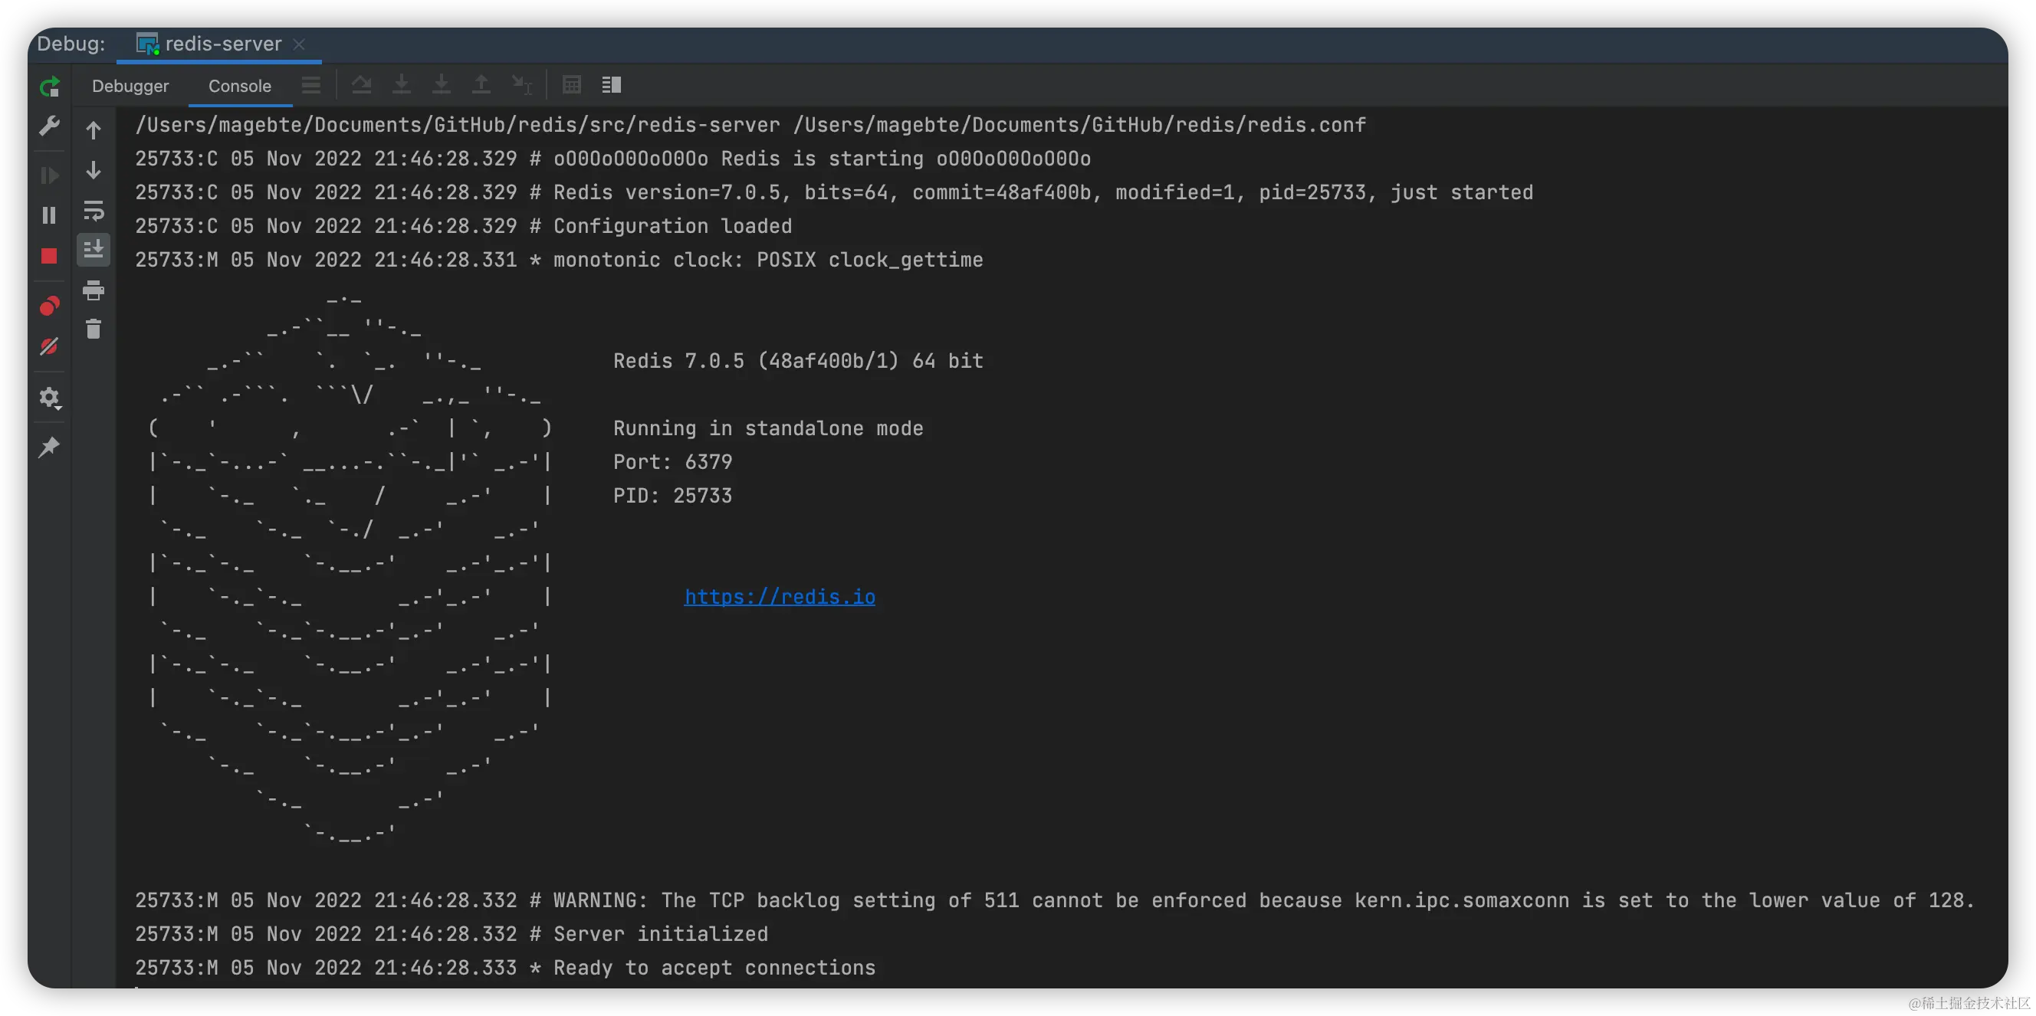Click 'Redis 7.0.5 (48af400b/1) 64 bit' text
The width and height of the screenshot is (2036, 1016).
(798, 362)
